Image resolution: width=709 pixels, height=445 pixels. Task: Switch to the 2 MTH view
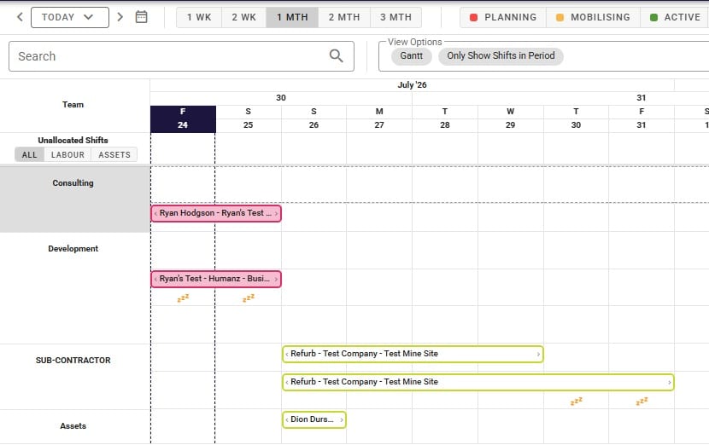(x=344, y=17)
